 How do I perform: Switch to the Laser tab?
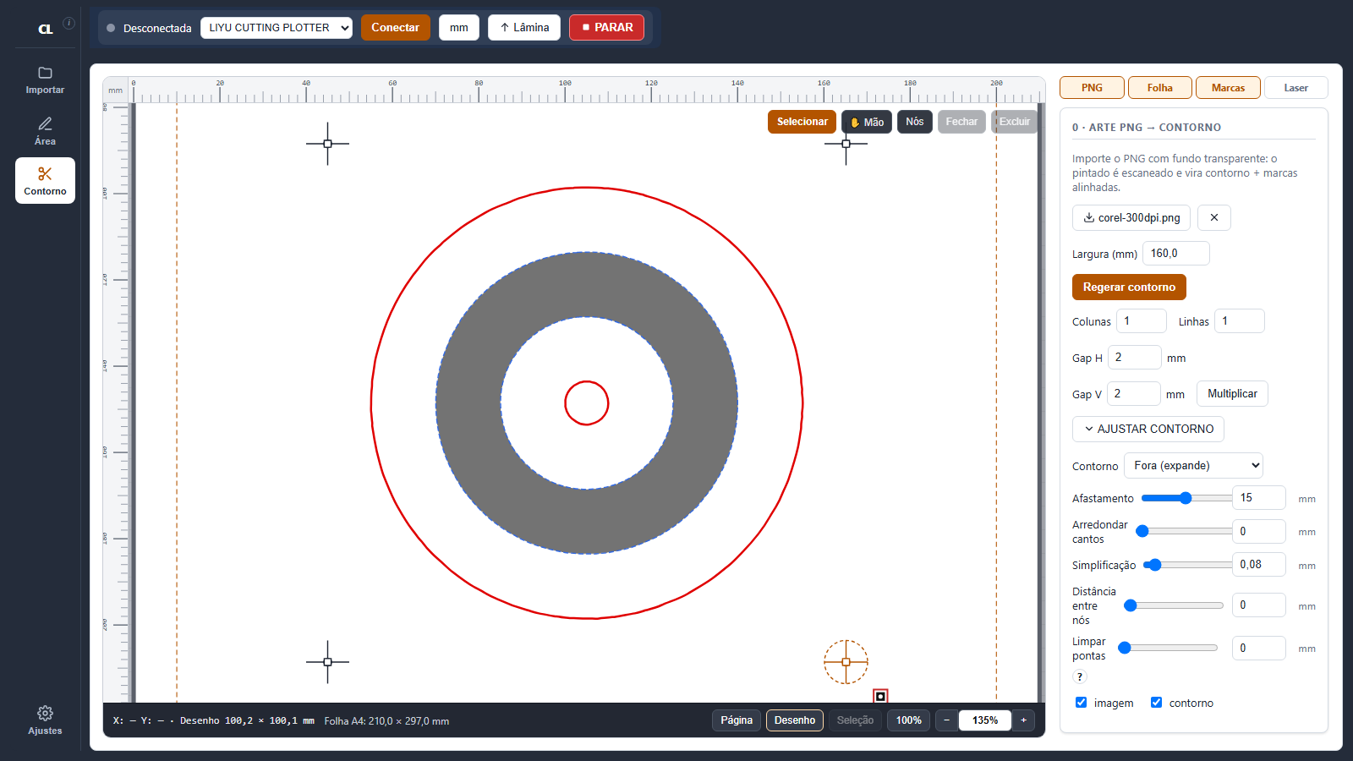click(x=1295, y=87)
